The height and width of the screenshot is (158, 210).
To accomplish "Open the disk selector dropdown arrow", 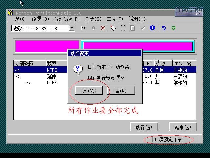I will coord(72,28).
